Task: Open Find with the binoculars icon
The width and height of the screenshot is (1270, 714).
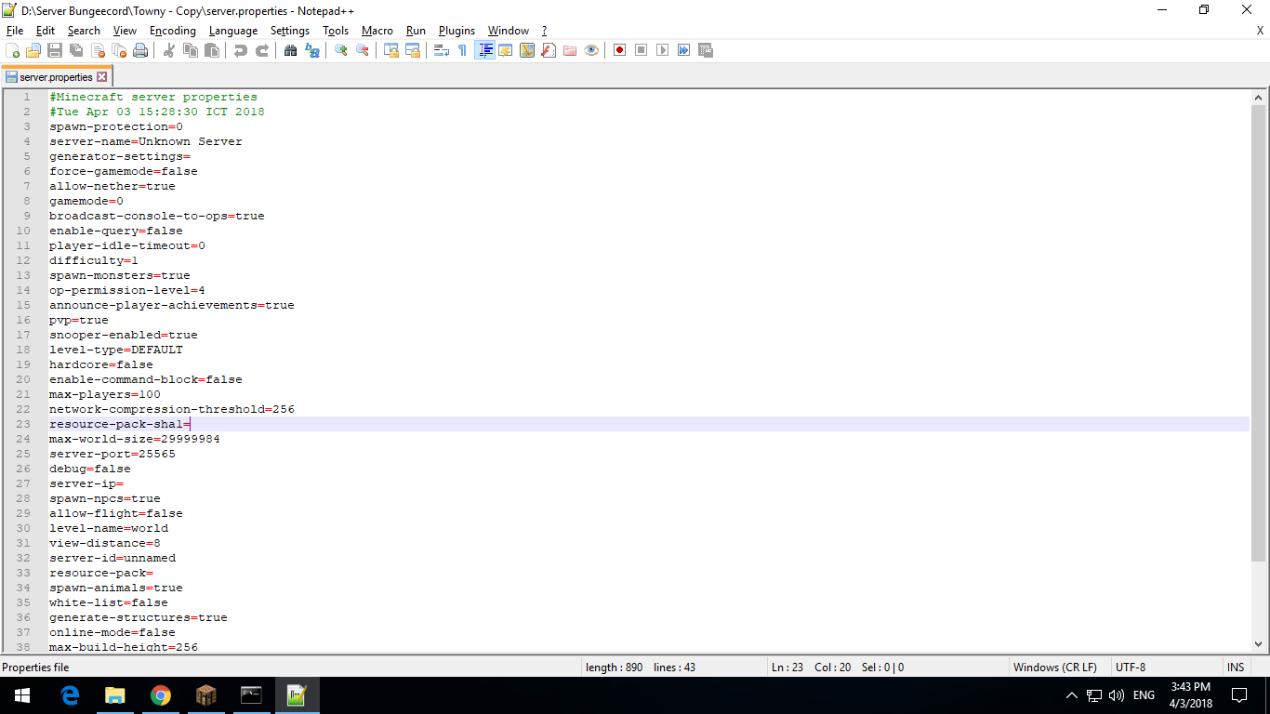Action: 291,50
